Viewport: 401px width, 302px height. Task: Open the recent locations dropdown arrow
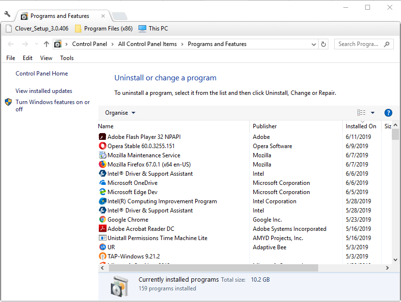point(36,44)
